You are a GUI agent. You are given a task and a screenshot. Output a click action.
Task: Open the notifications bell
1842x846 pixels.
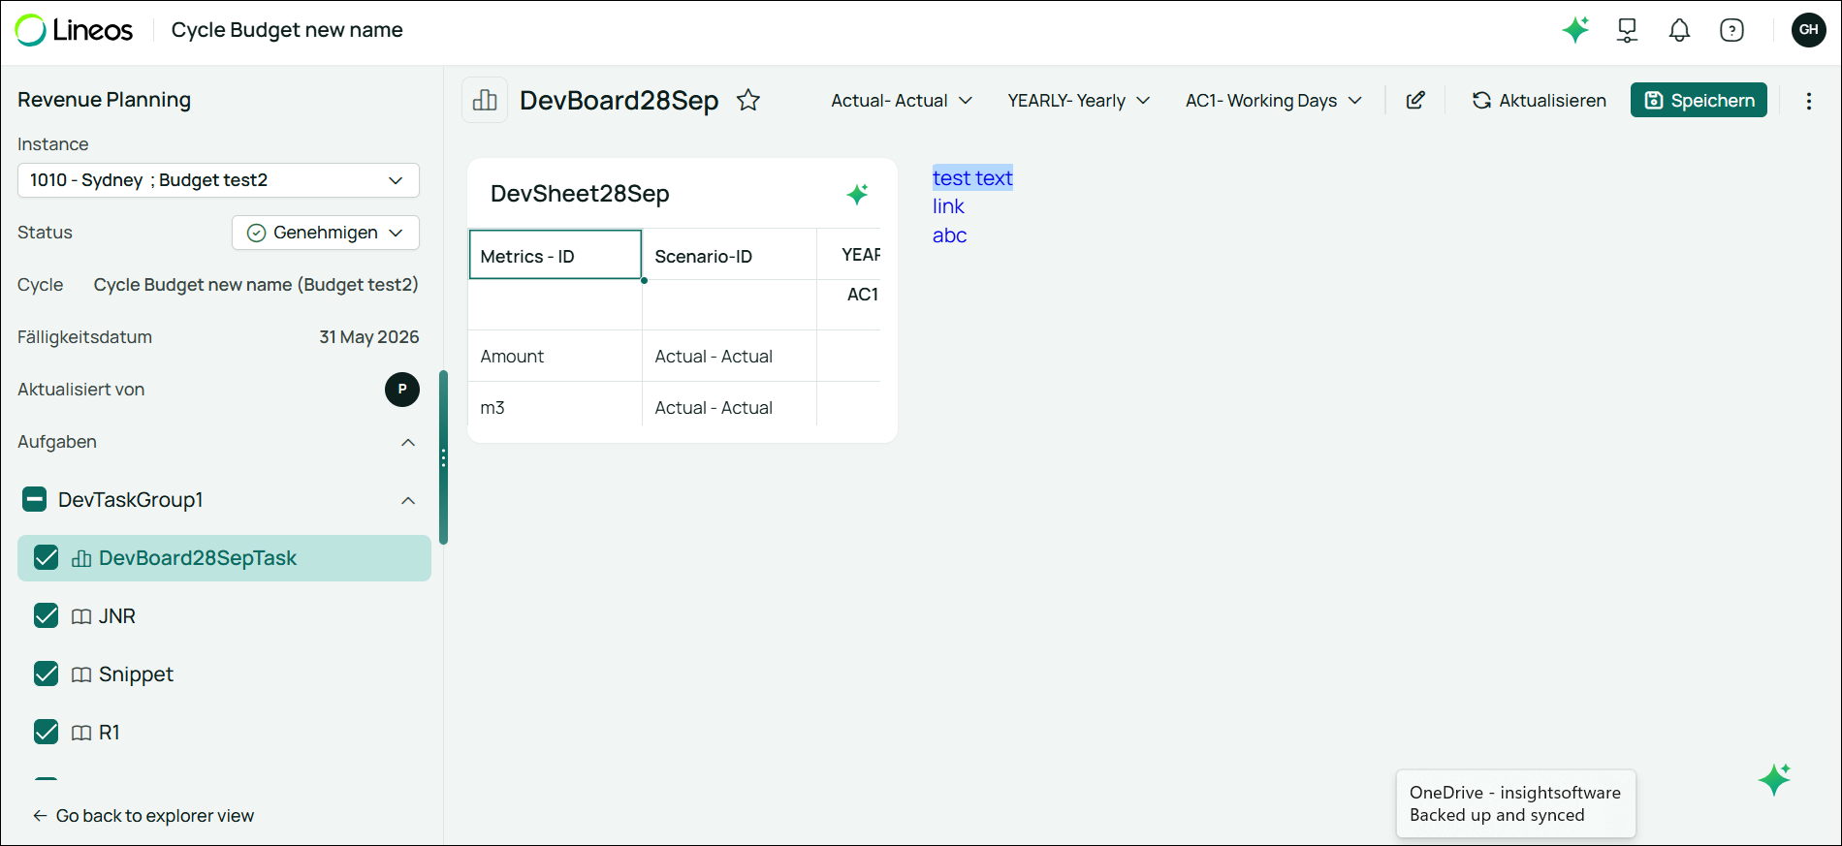[1679, 30]
